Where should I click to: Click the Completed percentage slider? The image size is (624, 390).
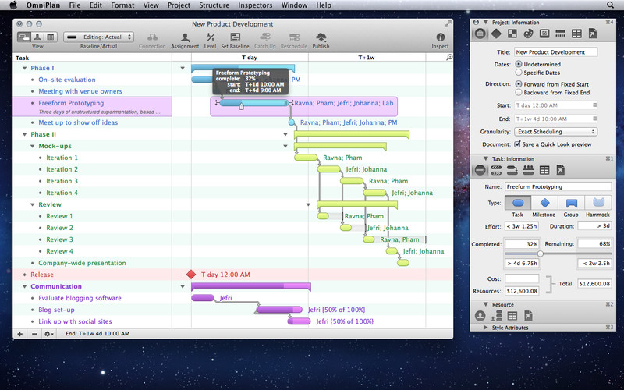click(541, 253)
